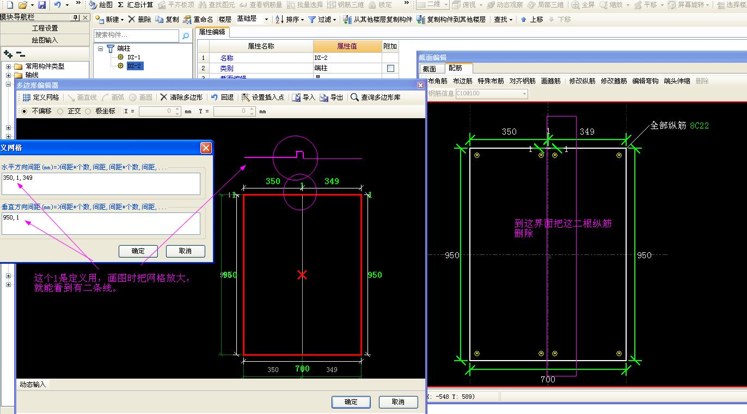
Task: Switch to 绘图 drawing mode
Action: point(101,4)
